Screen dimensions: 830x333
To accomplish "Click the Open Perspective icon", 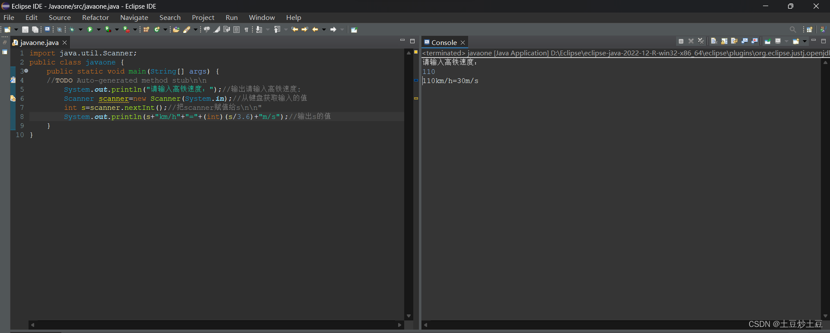I will pos(809,29).
